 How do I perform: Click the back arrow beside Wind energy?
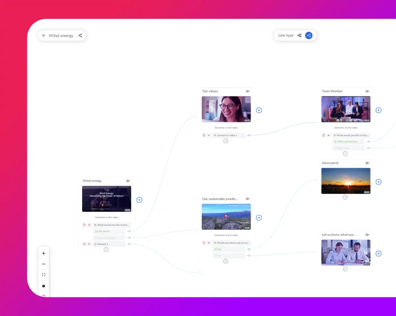tap(44, 35)
